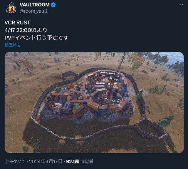Click the crane tower in the image
Viewport: 188px width, 169px height.
[x=121, y=64]
